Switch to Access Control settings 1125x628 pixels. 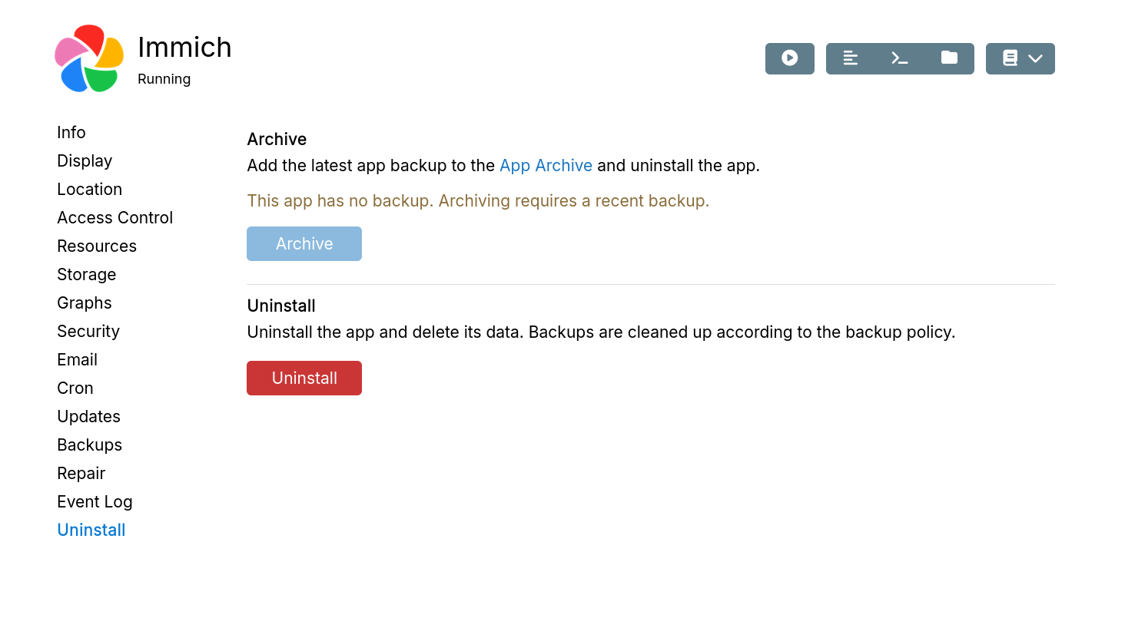pyautogui.click(x=114, y=217)
